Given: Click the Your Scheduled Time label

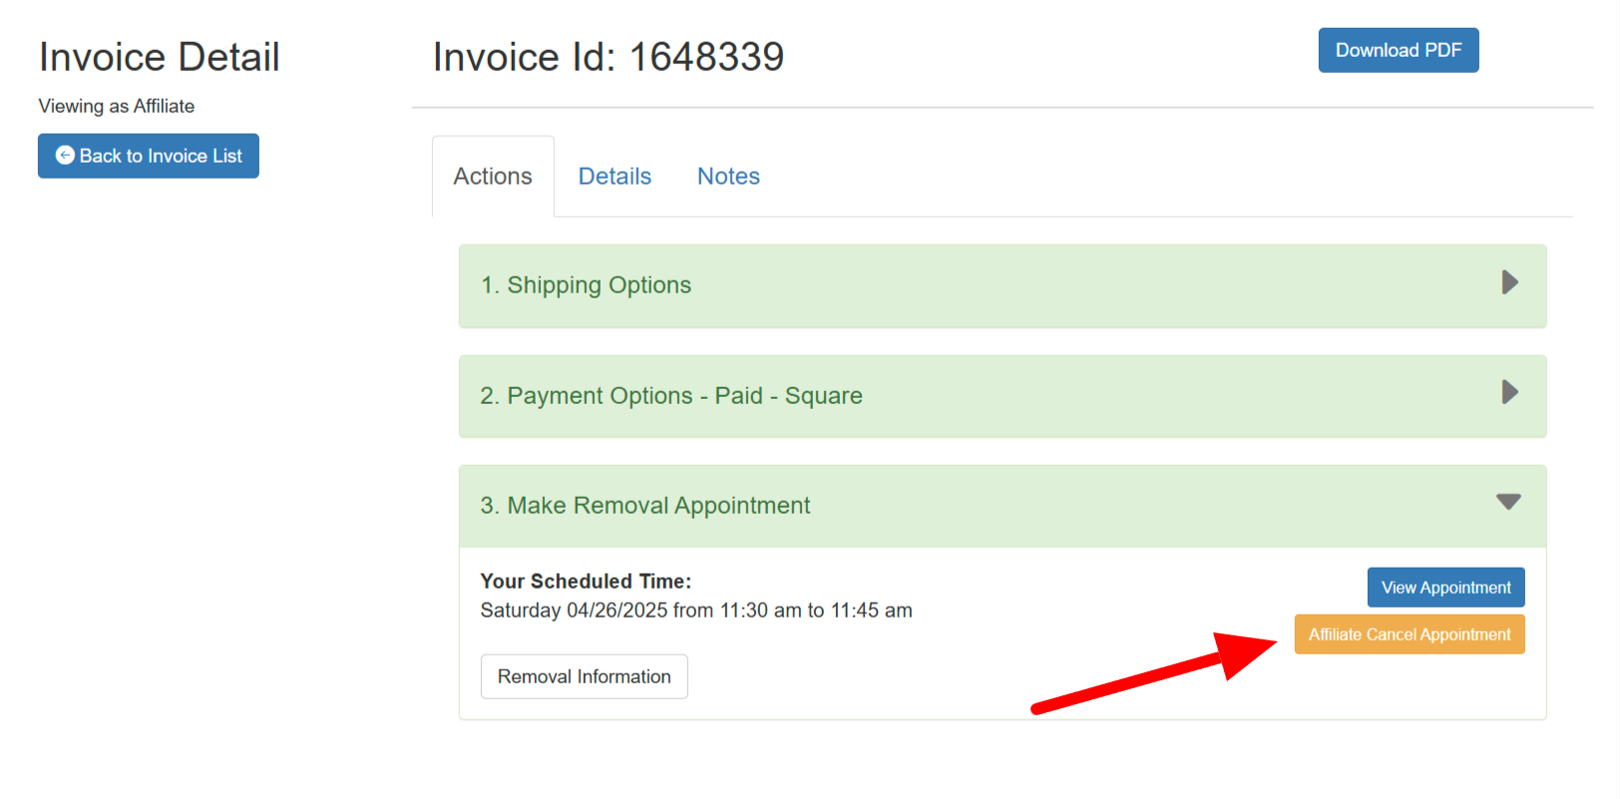Looking at the screenshot, I should [x=586, y=582].
